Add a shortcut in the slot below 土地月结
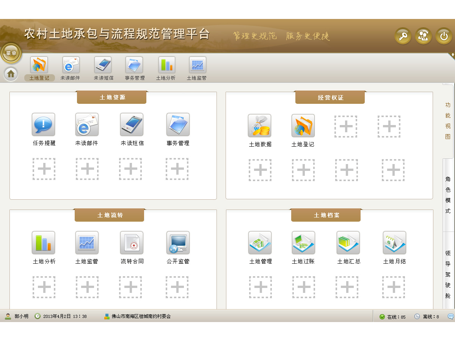 click(x=394, y=287)
